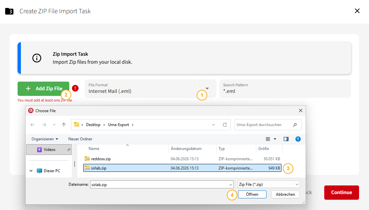The height and width of the screenshot is (210, 369).
Task: Click the 50.051 KB size cell
Action: click(272, 159)
